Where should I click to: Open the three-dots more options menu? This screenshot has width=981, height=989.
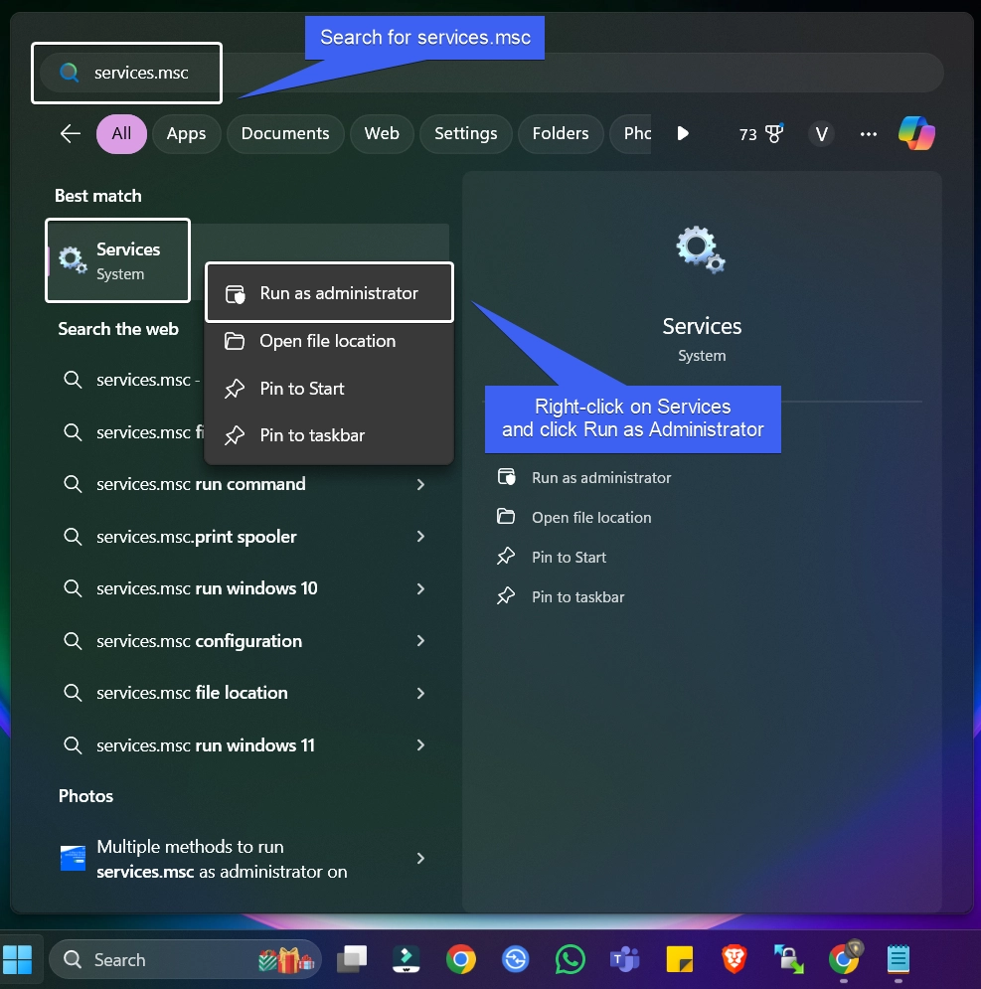click(x=868, y=134)
